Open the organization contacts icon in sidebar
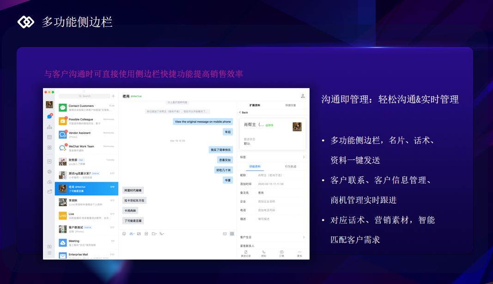The width and height of the screenshot is (493, 284). [x=49, y=127]
